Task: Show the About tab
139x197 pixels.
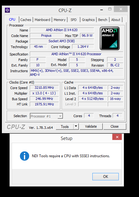Action: (116, 20)
